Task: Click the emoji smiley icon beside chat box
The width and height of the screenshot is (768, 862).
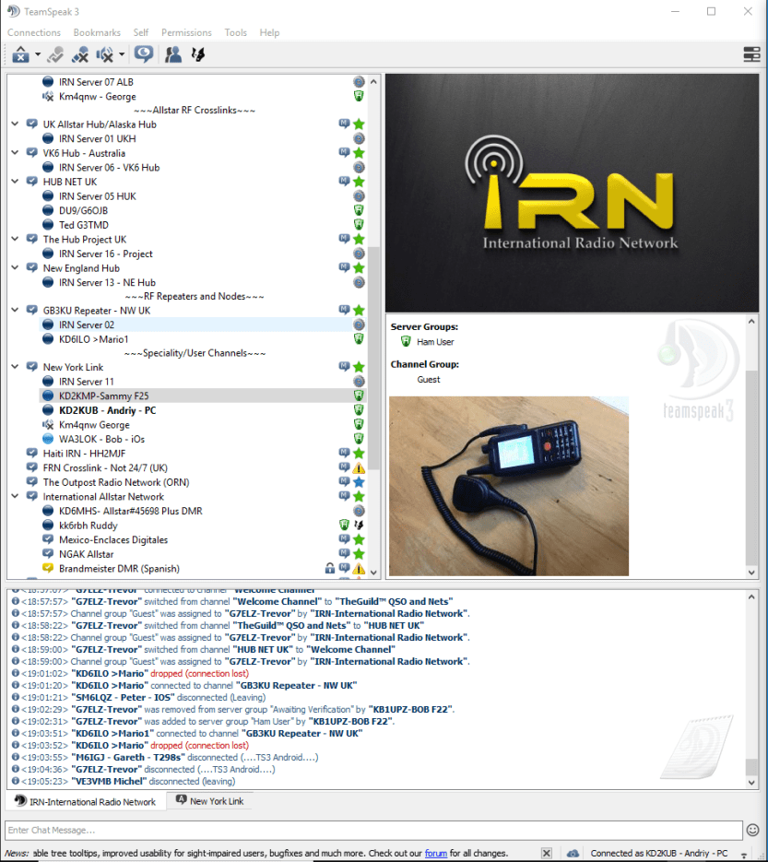Action: [753, 830]
